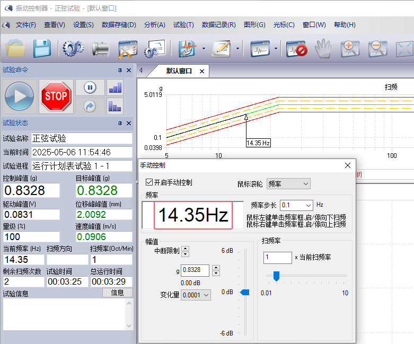Click the g amplitude 0.8328 input field

pyautogui.click(x=195, y=270)
